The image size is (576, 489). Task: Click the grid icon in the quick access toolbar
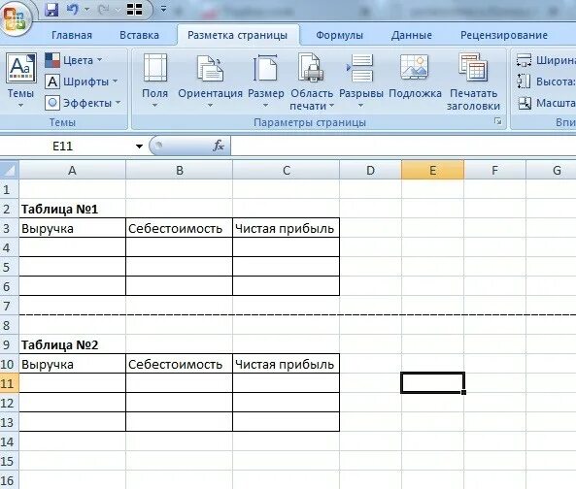(134, 10)
